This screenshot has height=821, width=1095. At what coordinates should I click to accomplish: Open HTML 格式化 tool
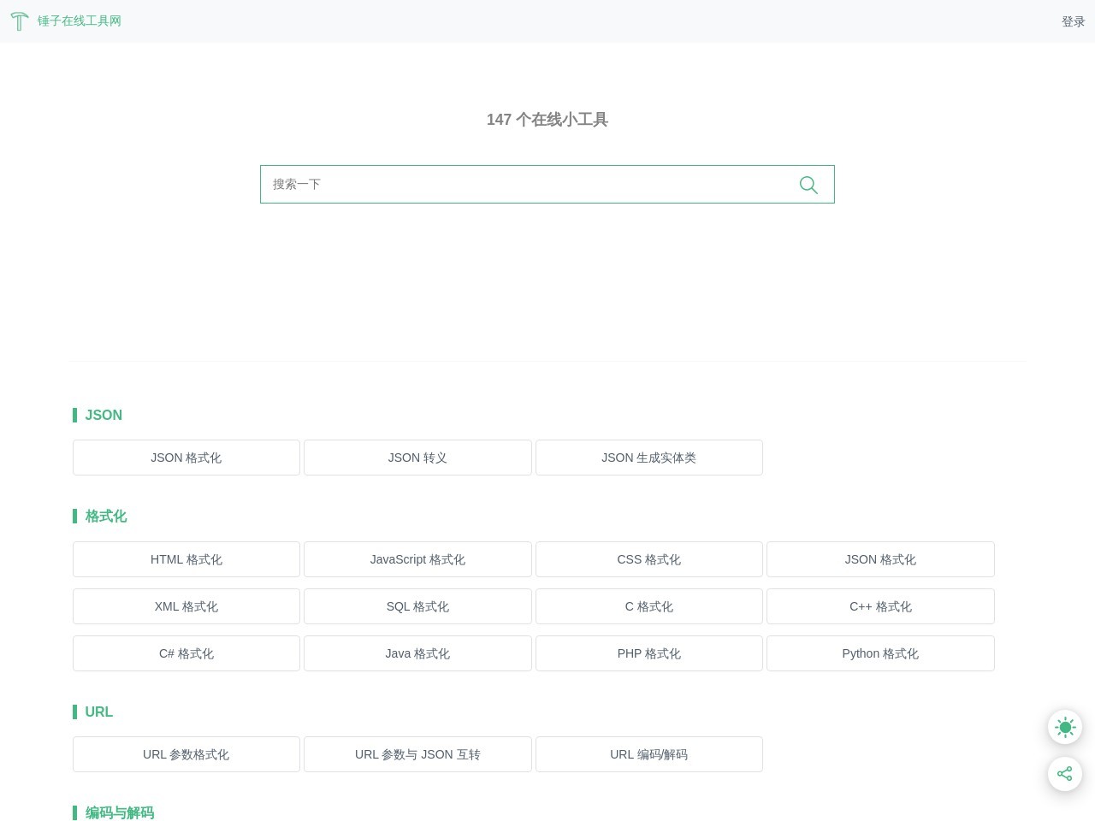point(186,559)
